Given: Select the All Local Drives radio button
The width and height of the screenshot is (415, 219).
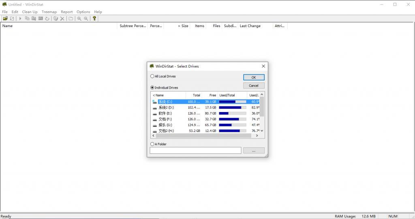Looking at the screenshot, I should click(152, 76).
